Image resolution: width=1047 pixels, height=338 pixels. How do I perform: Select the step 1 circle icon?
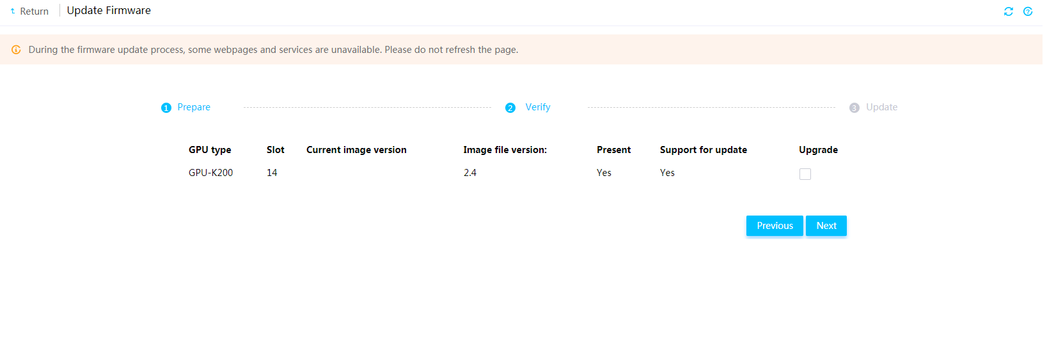pyautogui.click(x=166, y=108)
